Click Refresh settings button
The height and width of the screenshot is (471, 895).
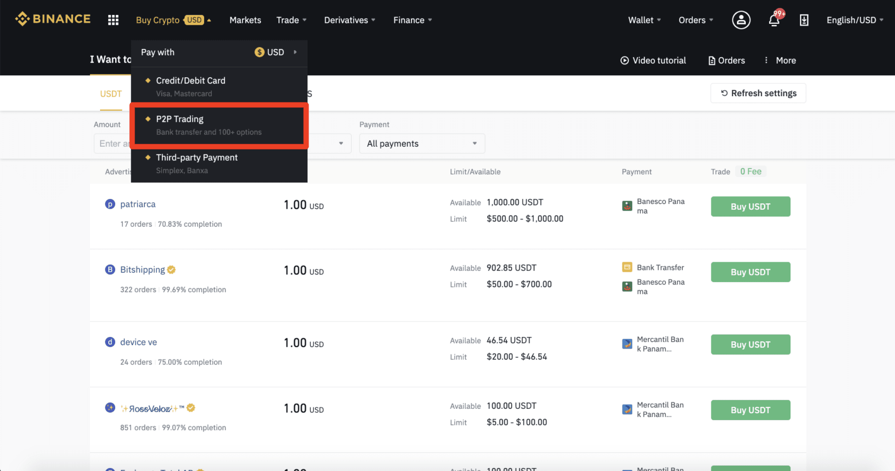coord(758,93)
